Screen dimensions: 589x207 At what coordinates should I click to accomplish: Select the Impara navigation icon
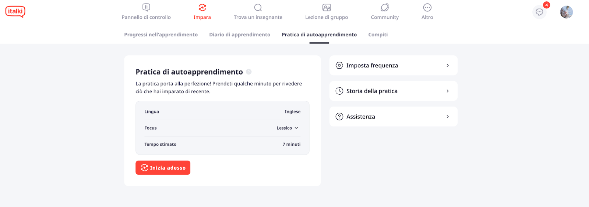[x=202, y=7]
